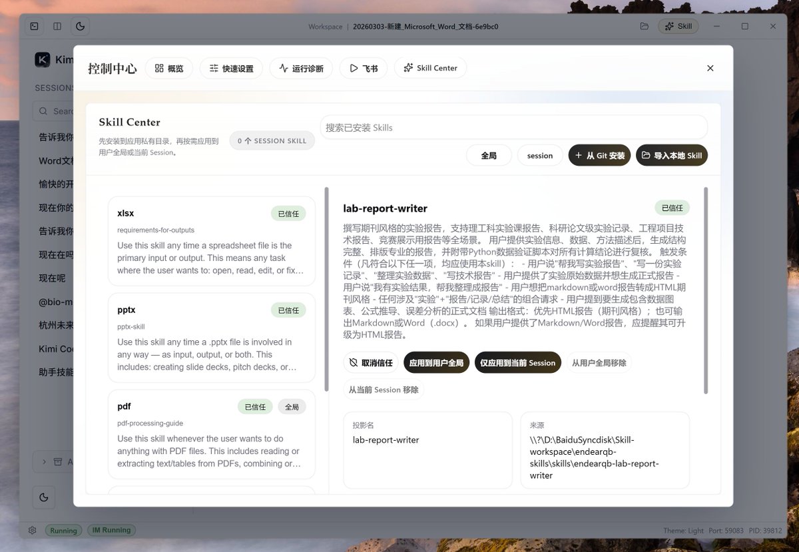The height and width of the screenshot is (552, 799).
Task: Click the pptx-skill subtitle
Action: click(131, 327)
